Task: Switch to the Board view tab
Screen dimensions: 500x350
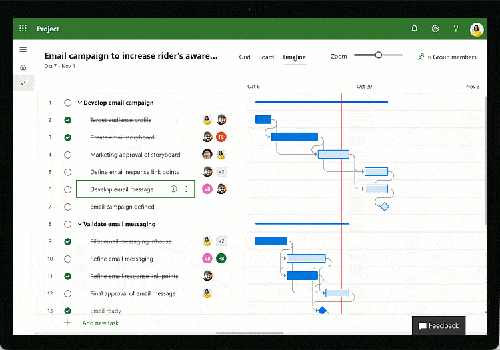Action: [266, 57]
